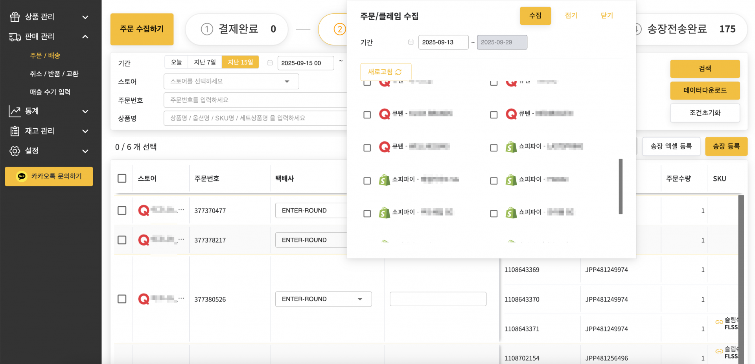Screen dimensions: 755x364
Task: Click the 데이터다운로드 data download button
Action: (705, 91)
